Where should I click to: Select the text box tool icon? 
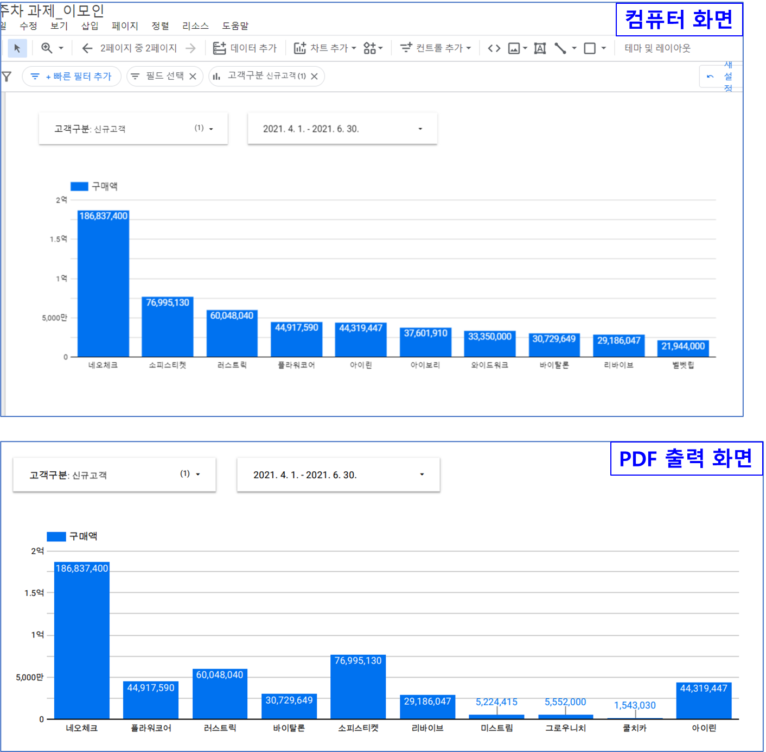[x=540, y=48]
